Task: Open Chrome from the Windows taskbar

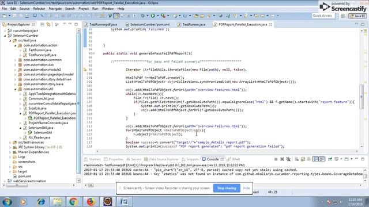Action: [x=73, y=202]
